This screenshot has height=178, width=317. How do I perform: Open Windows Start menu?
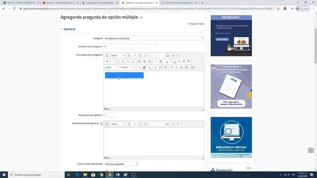click(4, 175)
